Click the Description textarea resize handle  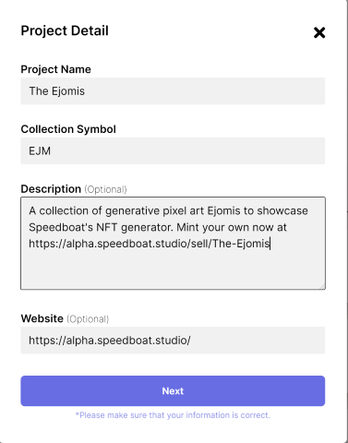pos(322,287)
